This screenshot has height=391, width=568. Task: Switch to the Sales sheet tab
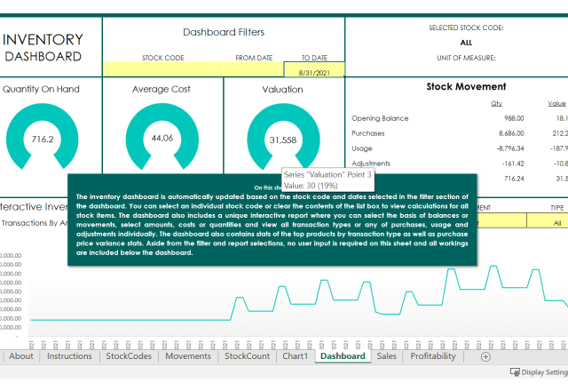pyautogui.click(x=387, y=356)
